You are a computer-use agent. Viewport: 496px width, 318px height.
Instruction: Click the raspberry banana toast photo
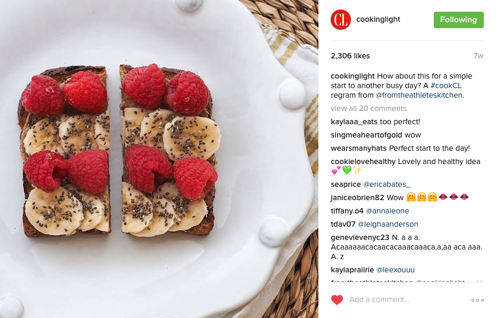(159, 159)
